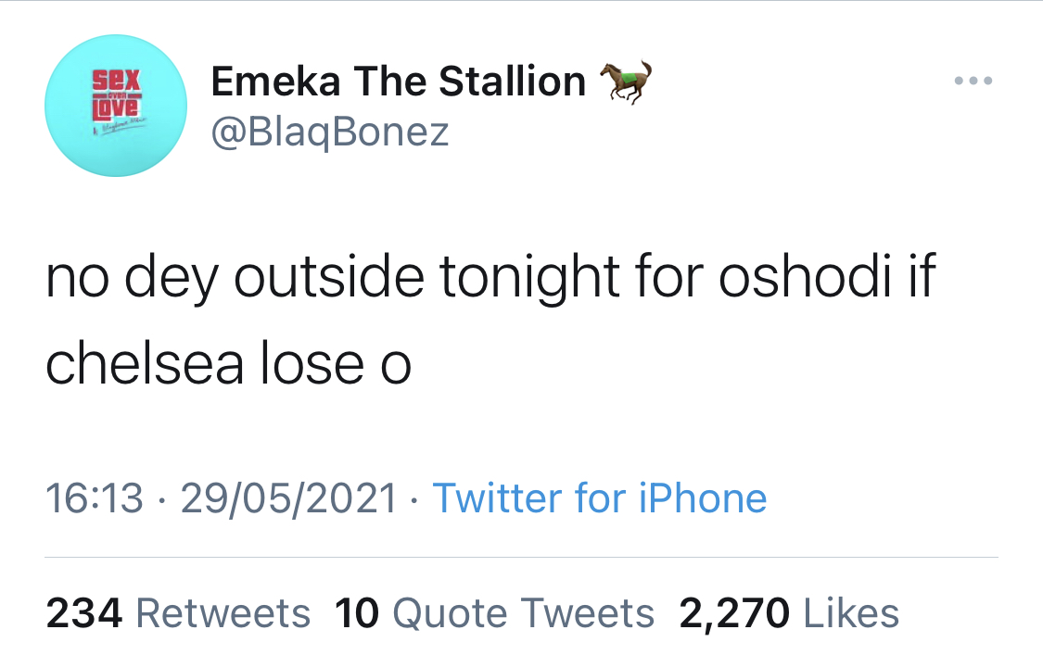The width and height of the screenshot is (1043, 655).
Task: Open the @BlaqBonez handle profile link
Action: click(330, 132)
